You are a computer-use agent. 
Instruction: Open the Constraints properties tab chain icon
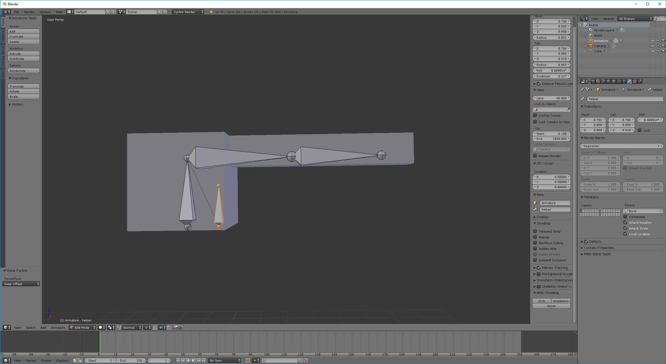[619, 81]
